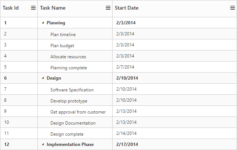Select the Planning complete task

69,67
